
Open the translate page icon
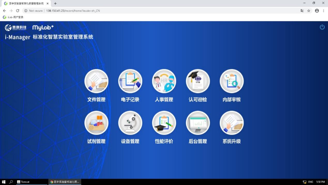pos(302,11)
